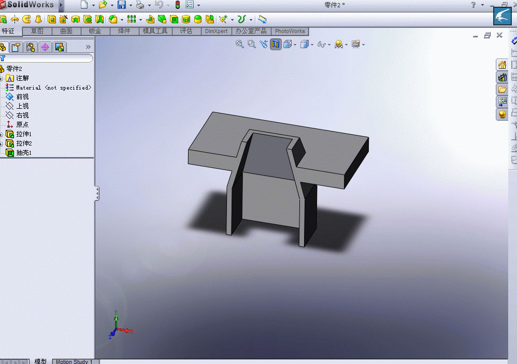Expand the 注解 annotations folder

[2, 78]
